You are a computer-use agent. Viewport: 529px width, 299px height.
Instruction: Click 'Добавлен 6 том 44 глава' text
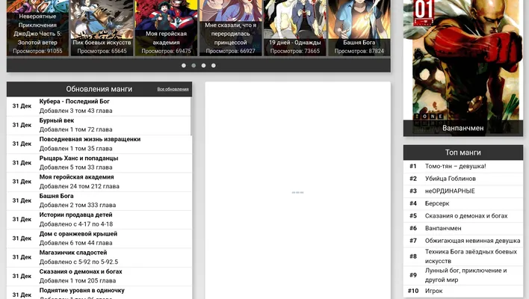(76, 243)
